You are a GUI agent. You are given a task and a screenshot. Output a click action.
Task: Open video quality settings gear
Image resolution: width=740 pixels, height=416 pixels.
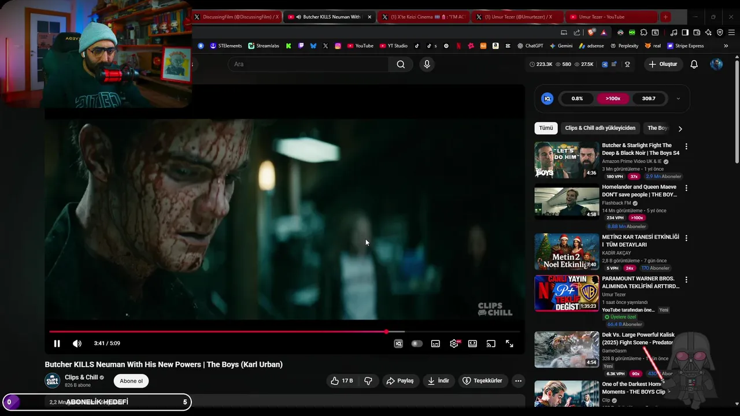(x=454, y=344)
